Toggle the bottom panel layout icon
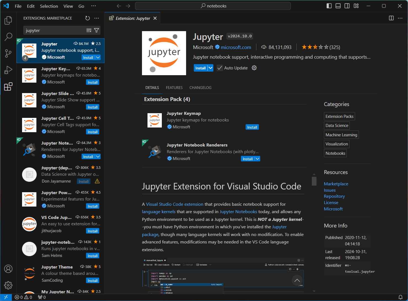 click(x=338, y=6)
